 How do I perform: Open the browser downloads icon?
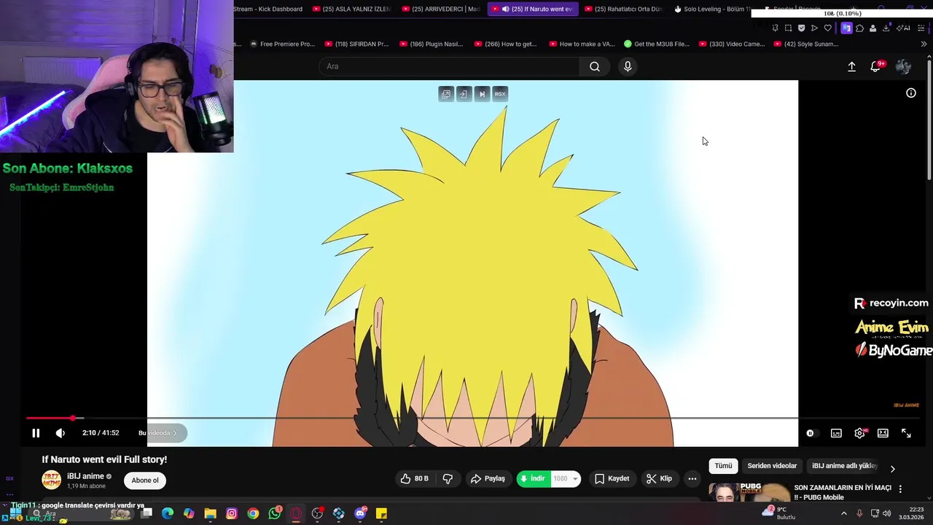(886, 28)
